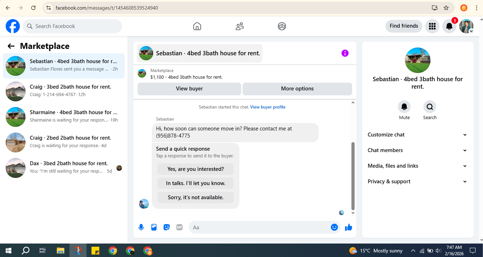
Task: Open View buyer profile link
Action: 268,107
